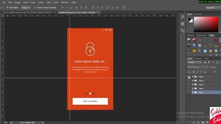221x124 pixels.
Task: Collapse panels with the double-arrow icon
Action: point(184,12)
